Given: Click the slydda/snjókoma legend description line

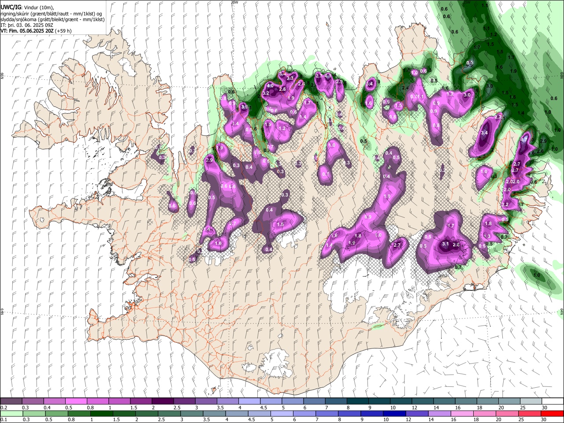Looking at the screenshot, I should (x=52, y=19).
